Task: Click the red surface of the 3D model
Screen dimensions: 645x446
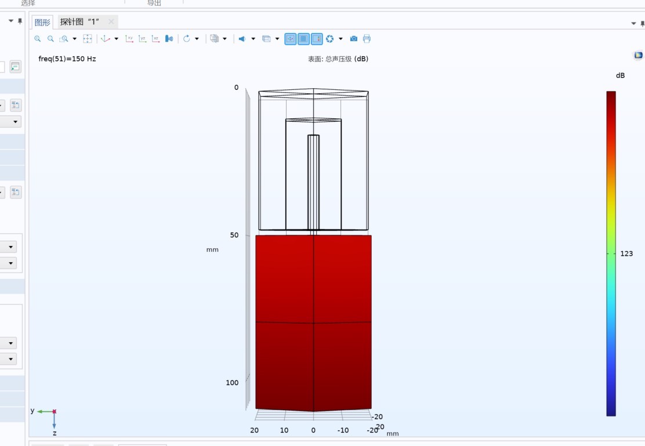Action: pyautogui.click(x=313, y=323)
